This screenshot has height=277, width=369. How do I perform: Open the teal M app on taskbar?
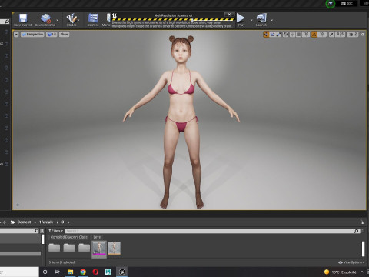pos(108,272)
